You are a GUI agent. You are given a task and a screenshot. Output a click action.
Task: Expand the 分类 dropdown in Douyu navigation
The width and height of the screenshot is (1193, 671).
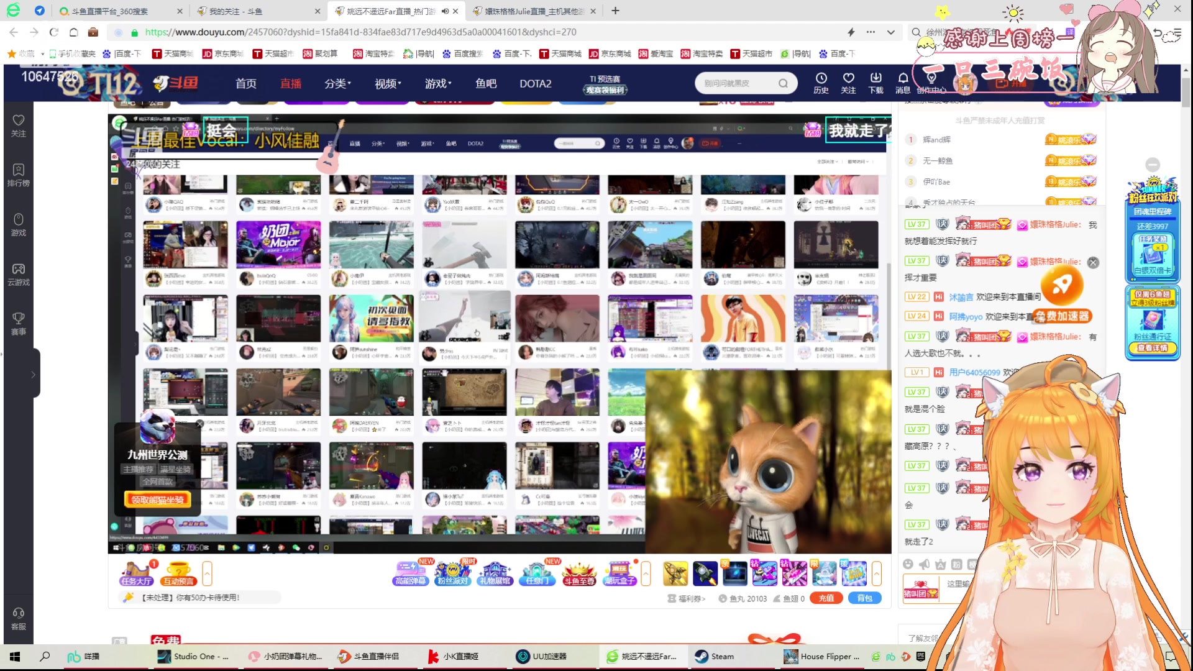coord(337,83)
